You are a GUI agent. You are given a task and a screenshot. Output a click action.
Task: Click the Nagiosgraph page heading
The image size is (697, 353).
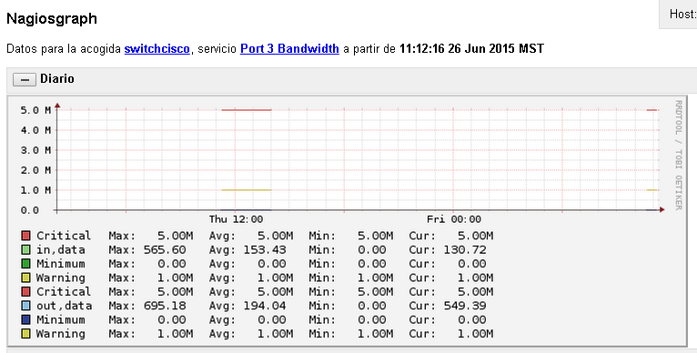point(52,19)
